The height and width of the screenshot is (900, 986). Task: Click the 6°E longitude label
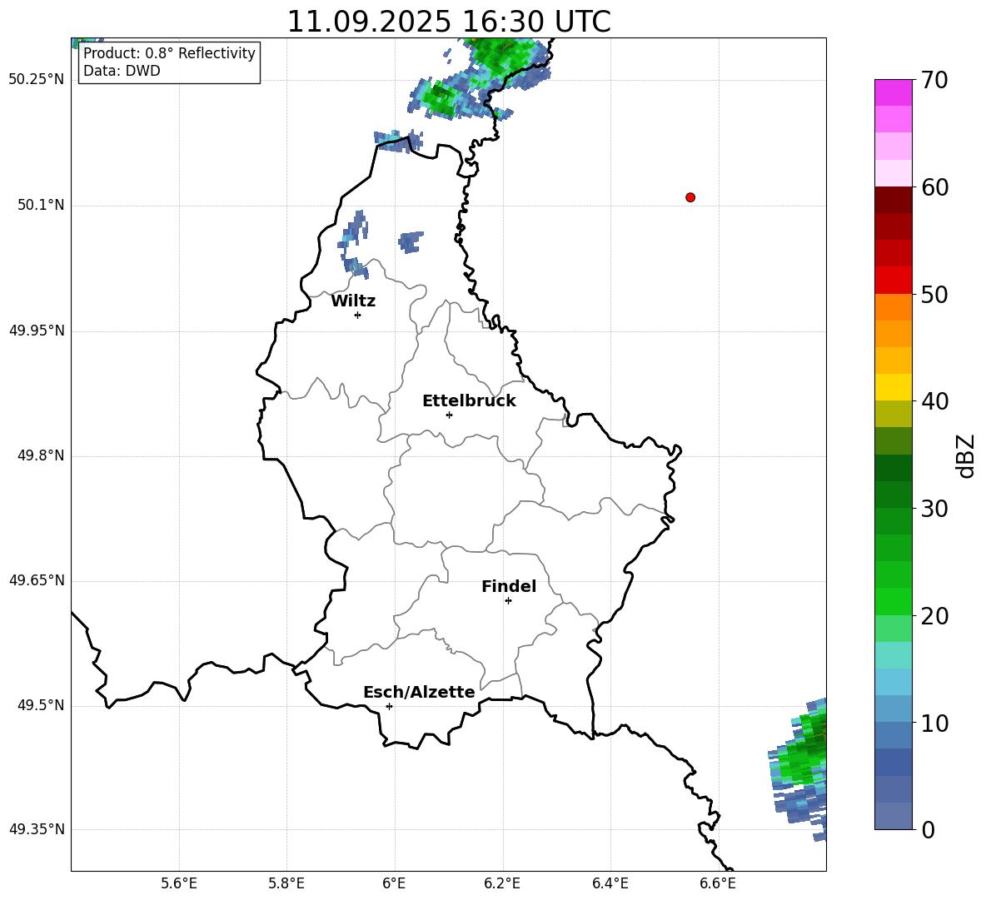click(x=394, y=883)
